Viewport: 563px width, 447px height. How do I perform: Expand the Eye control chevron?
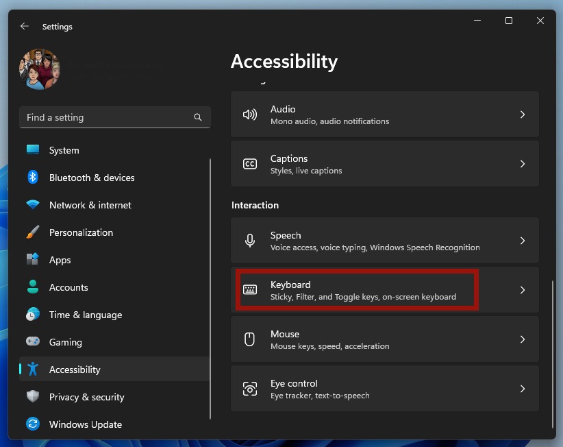point(522,388)
